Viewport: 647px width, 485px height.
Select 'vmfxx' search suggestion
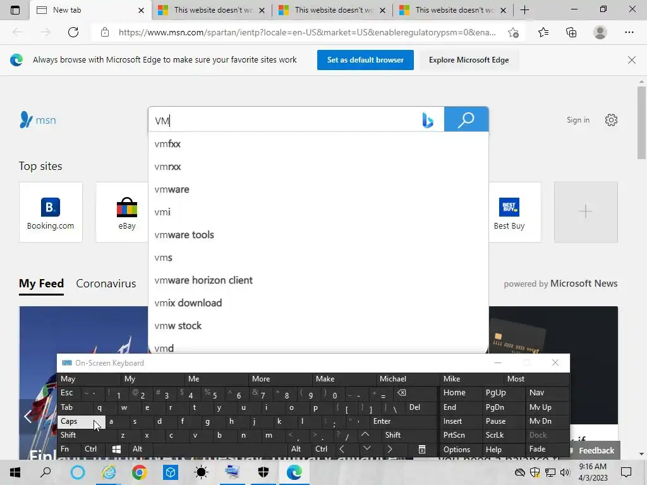coord(318,144)
